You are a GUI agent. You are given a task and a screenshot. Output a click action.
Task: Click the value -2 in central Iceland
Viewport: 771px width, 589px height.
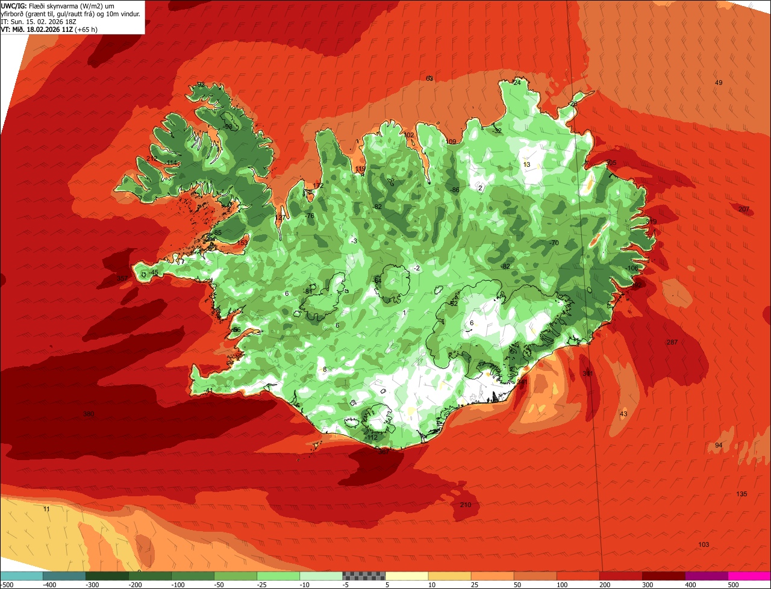416,268
